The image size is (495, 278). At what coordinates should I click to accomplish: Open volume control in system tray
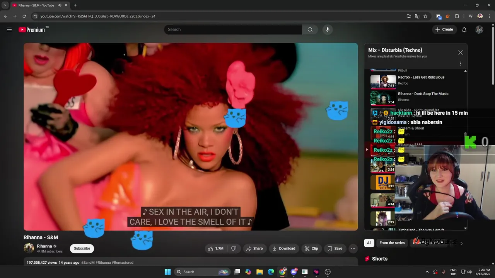pos(469,272)
